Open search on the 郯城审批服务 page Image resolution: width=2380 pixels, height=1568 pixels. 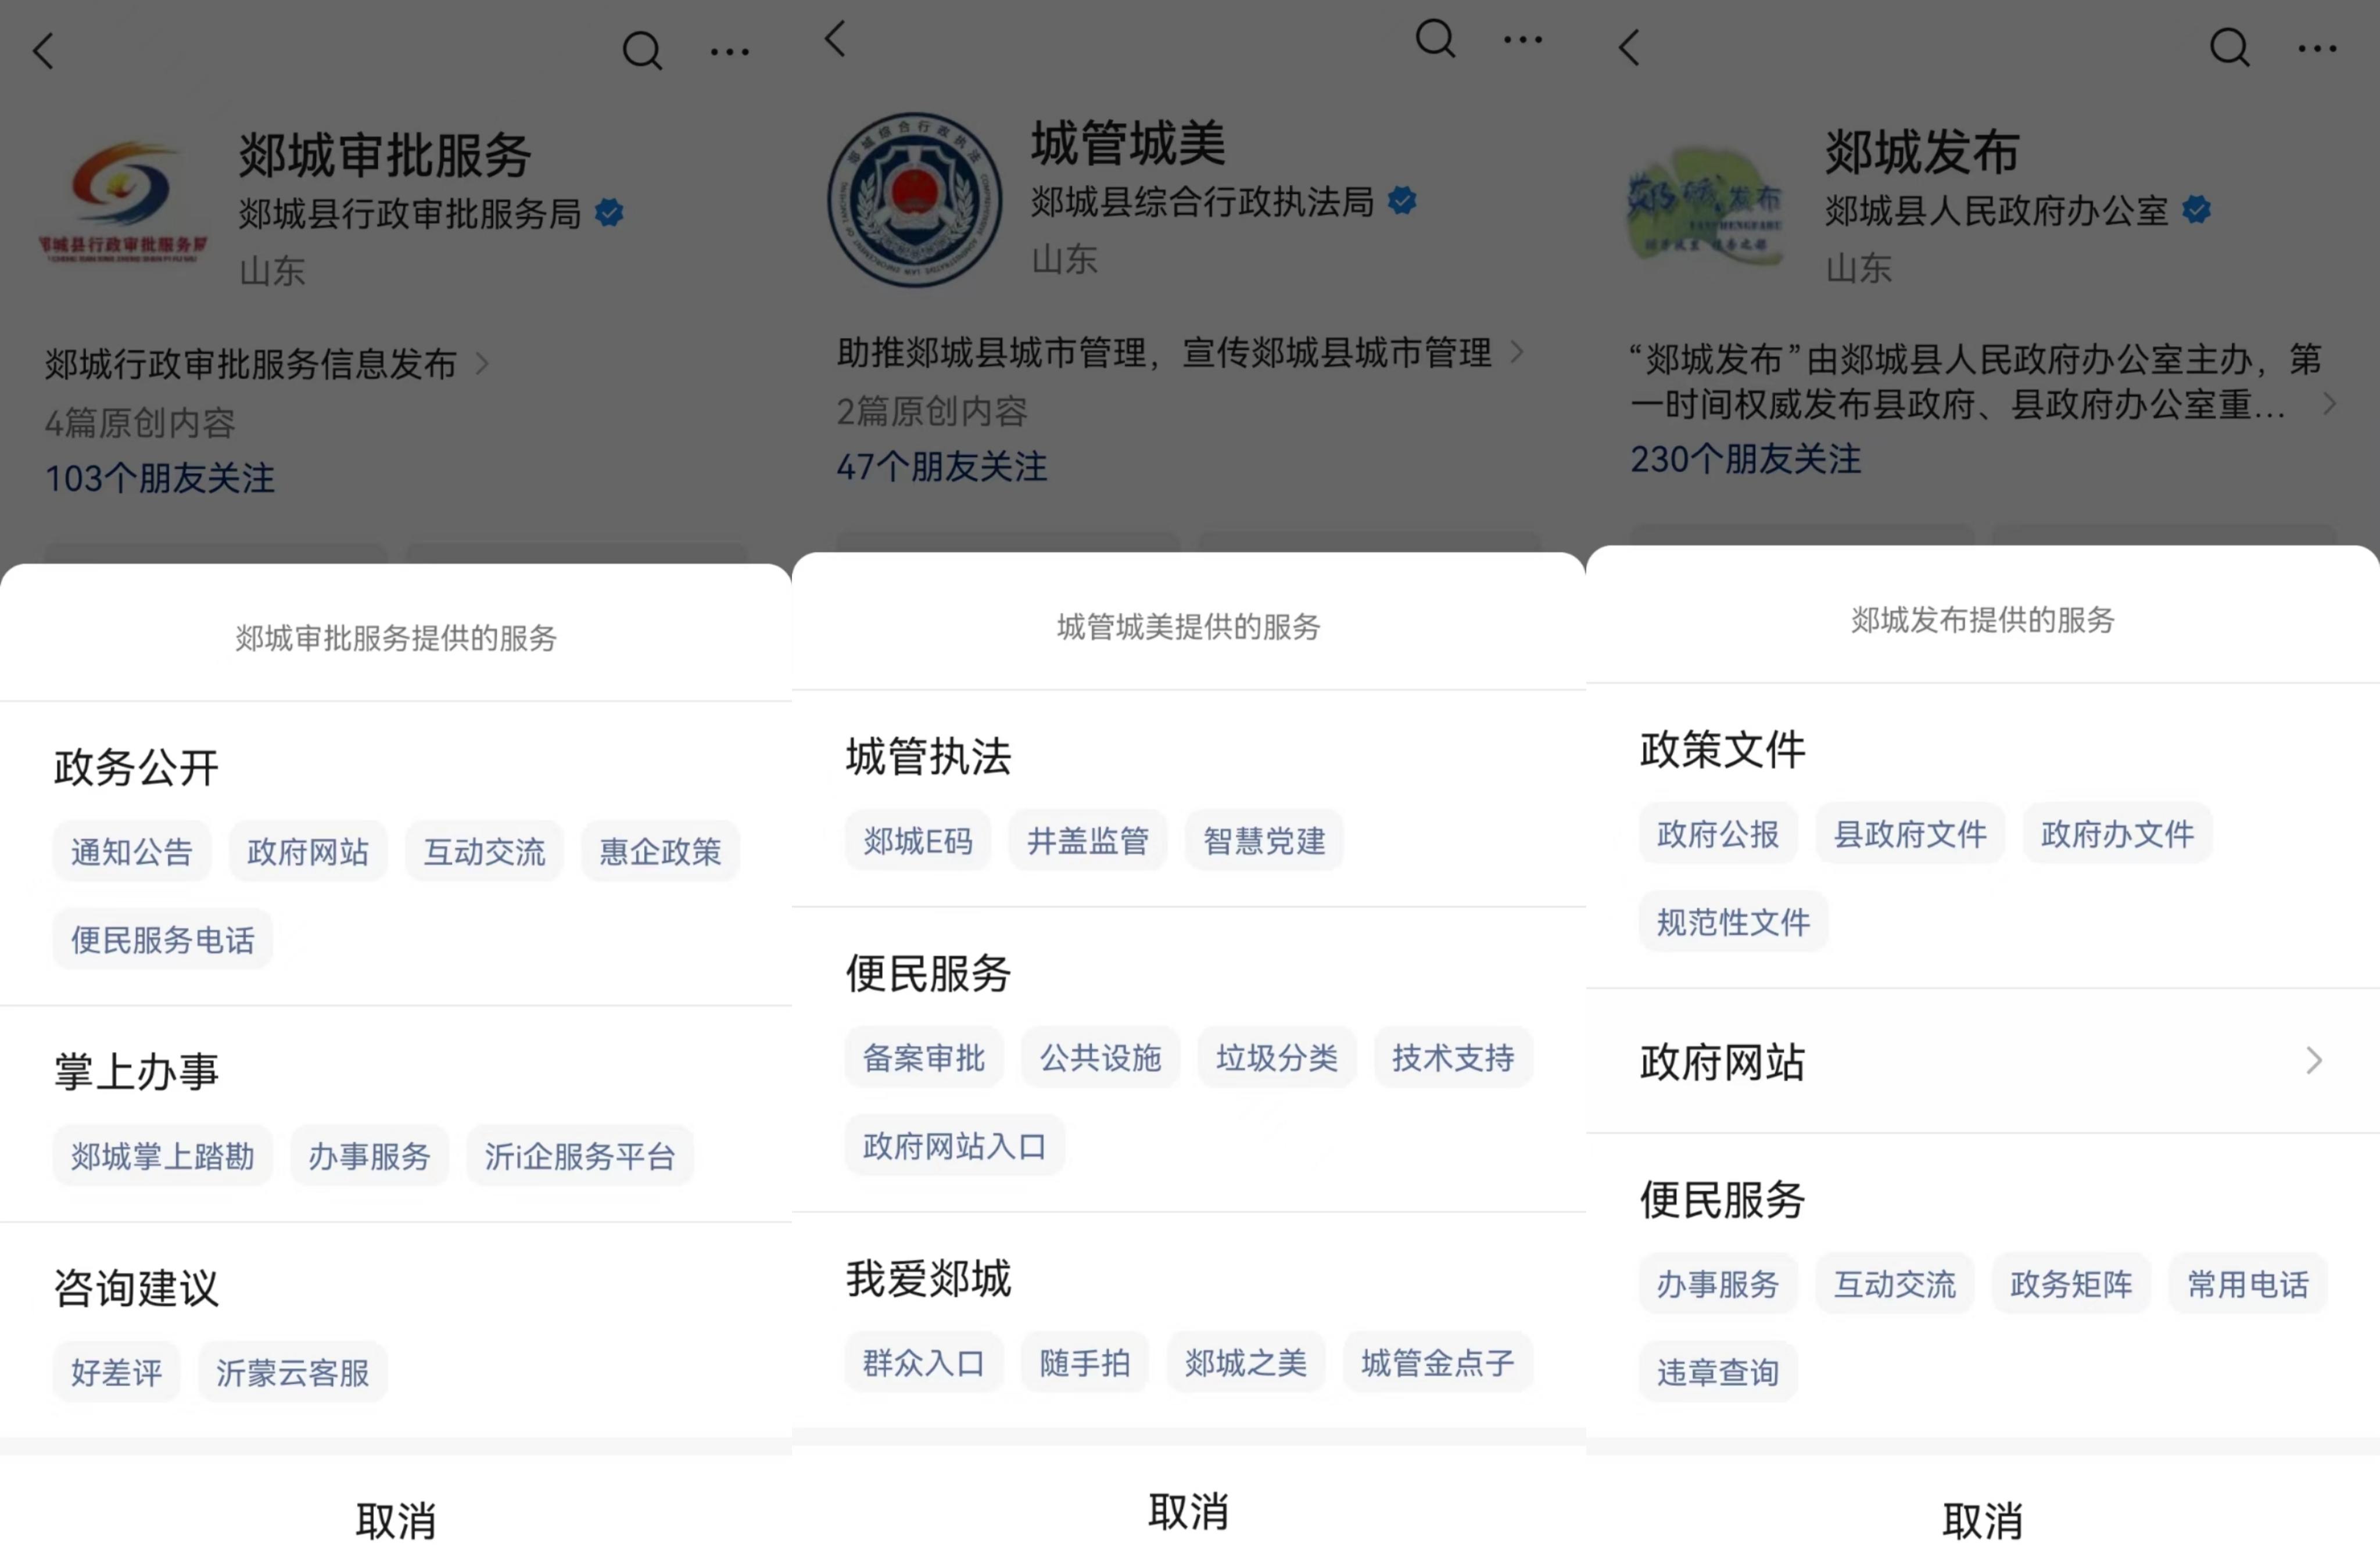(x=642, y=50)
